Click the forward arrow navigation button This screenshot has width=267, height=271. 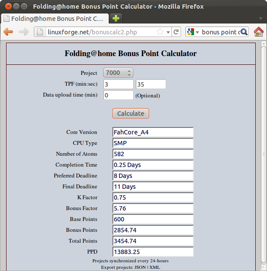24,32
